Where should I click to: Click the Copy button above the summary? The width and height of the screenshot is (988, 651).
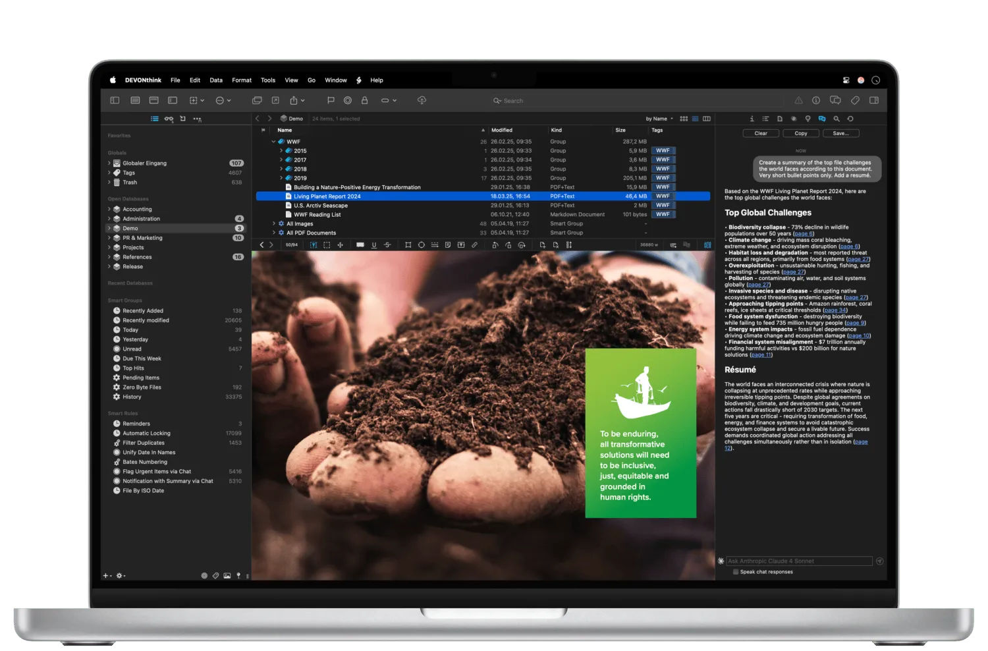point(800,132)
